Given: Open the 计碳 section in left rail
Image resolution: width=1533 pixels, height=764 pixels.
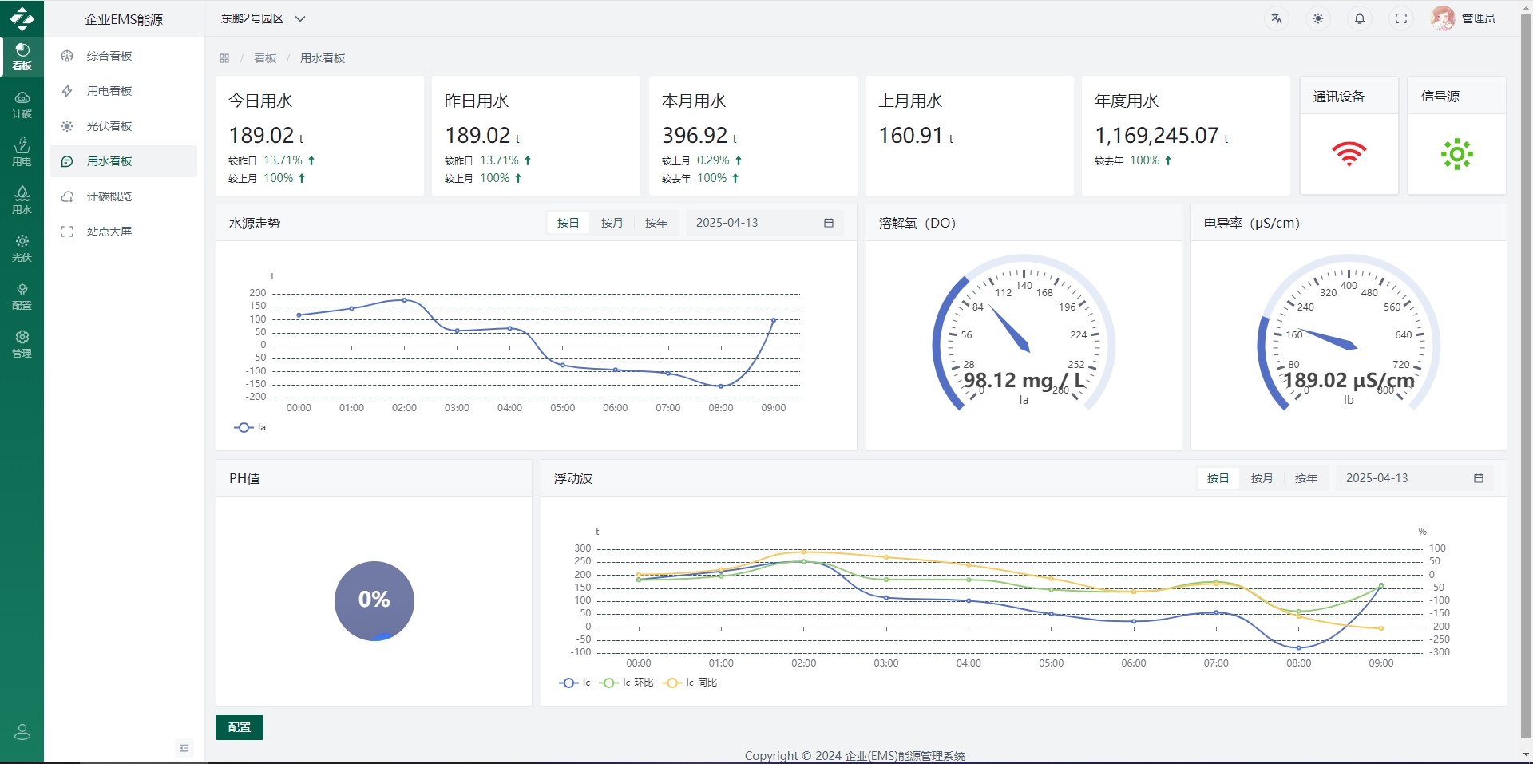Looking at the screenshot, I should pos(22,105).
